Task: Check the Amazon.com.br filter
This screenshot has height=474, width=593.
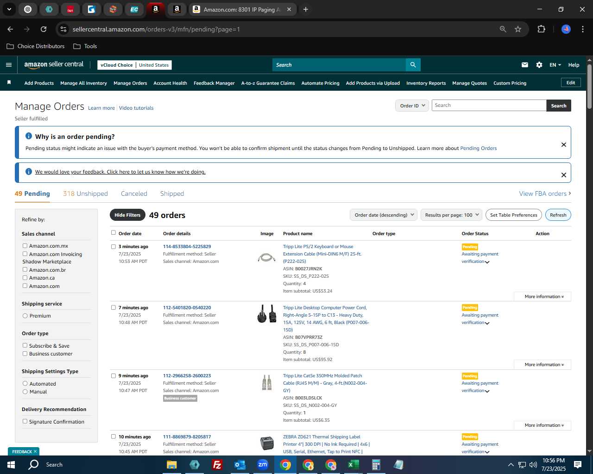Action: 25,269
